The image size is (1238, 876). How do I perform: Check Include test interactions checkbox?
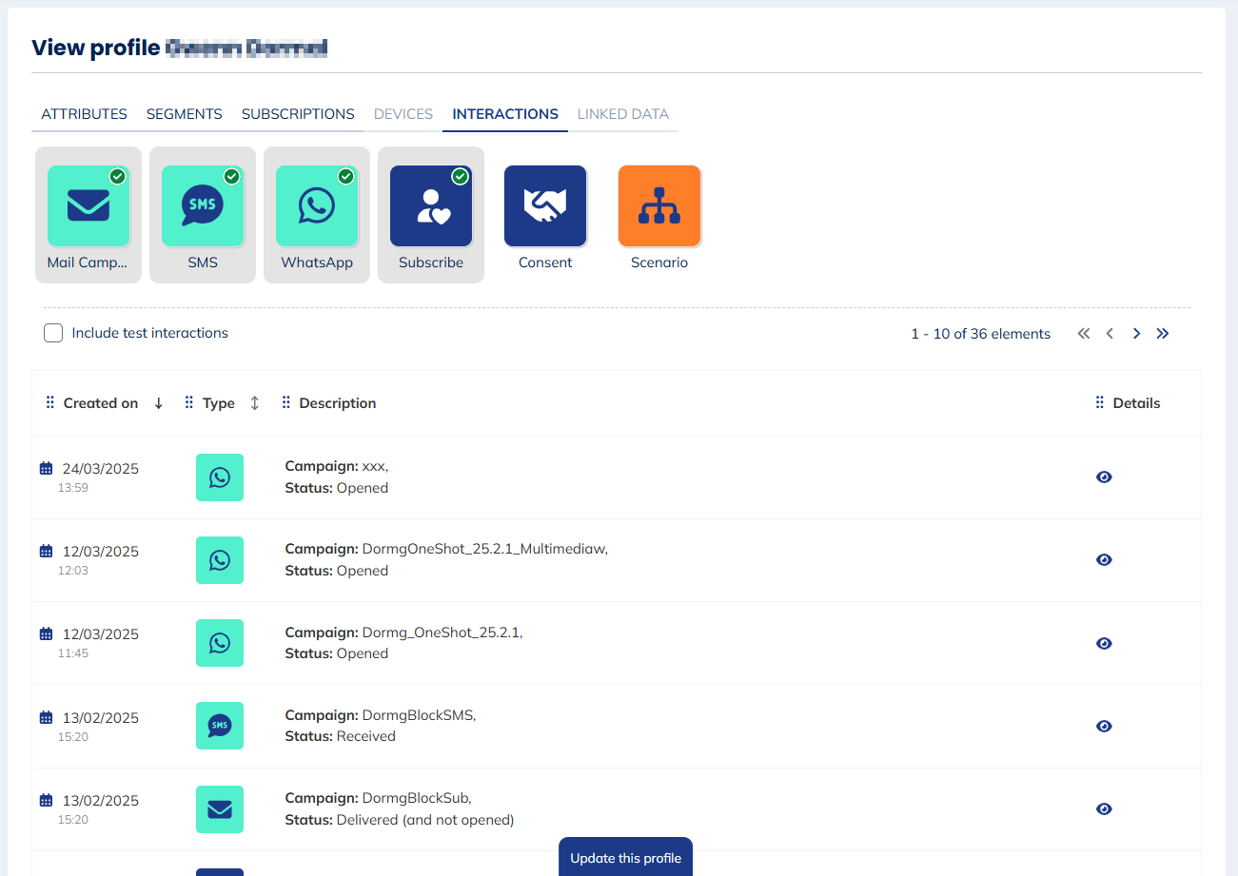coord(54,333)
